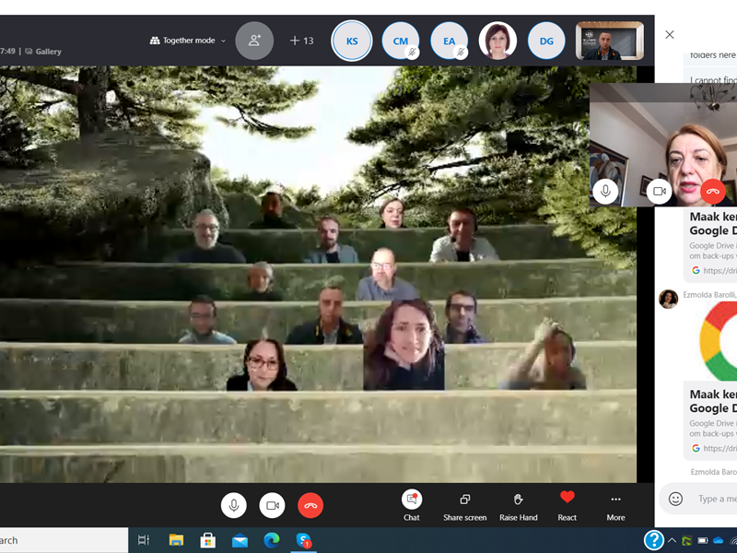Mute your microphone
Viewport: 737px width, 553px height.
tap(232, 503)
